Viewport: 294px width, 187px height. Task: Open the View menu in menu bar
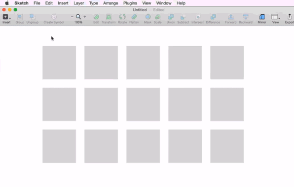[147, 3]
